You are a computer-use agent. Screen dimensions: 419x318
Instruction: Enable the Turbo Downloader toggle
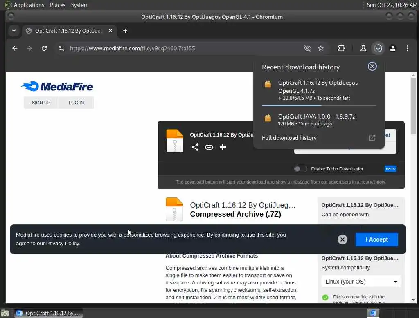point(300,169)
